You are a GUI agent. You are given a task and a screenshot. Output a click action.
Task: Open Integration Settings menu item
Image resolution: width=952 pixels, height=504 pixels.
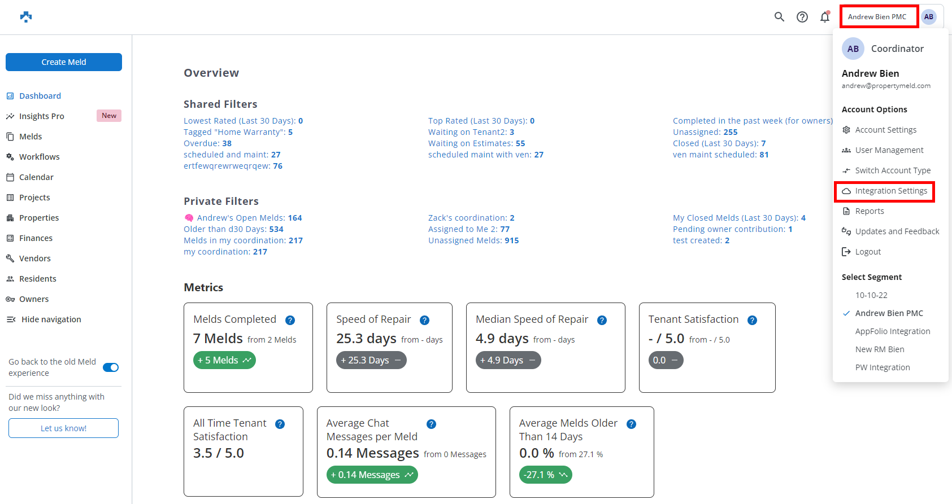pyautogui.click(x=890, y=191)
